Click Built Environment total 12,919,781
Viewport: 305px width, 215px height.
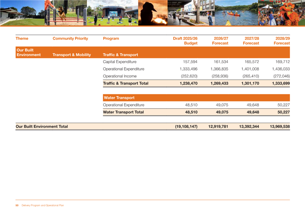218,126
